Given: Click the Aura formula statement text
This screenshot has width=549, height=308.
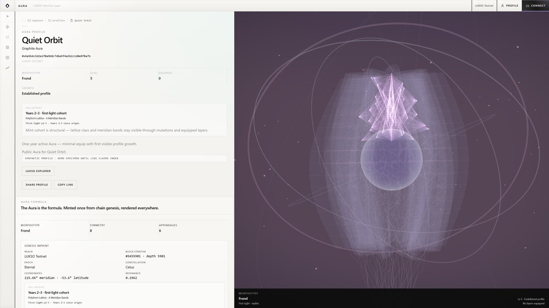Looking at the screenshot, I should [90, 208].
